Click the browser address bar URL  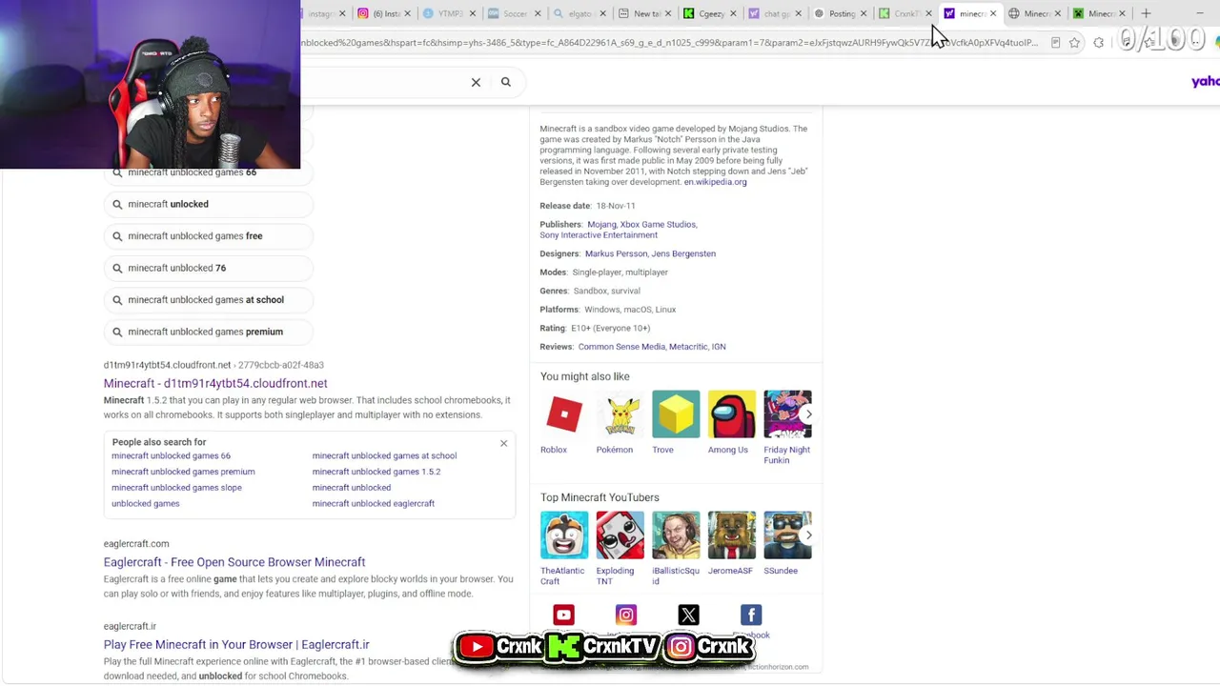(x=670, y=43)
